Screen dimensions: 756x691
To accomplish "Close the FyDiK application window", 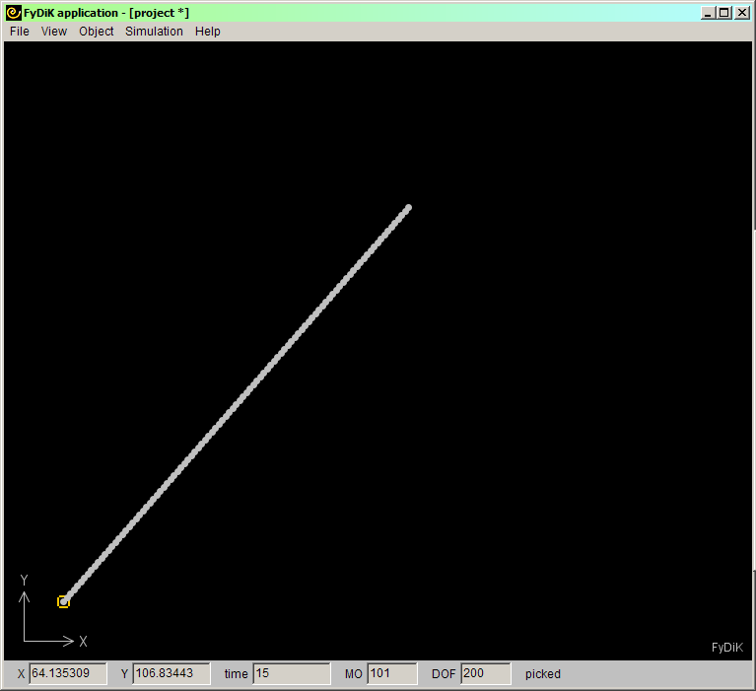I will pos(742,13).
